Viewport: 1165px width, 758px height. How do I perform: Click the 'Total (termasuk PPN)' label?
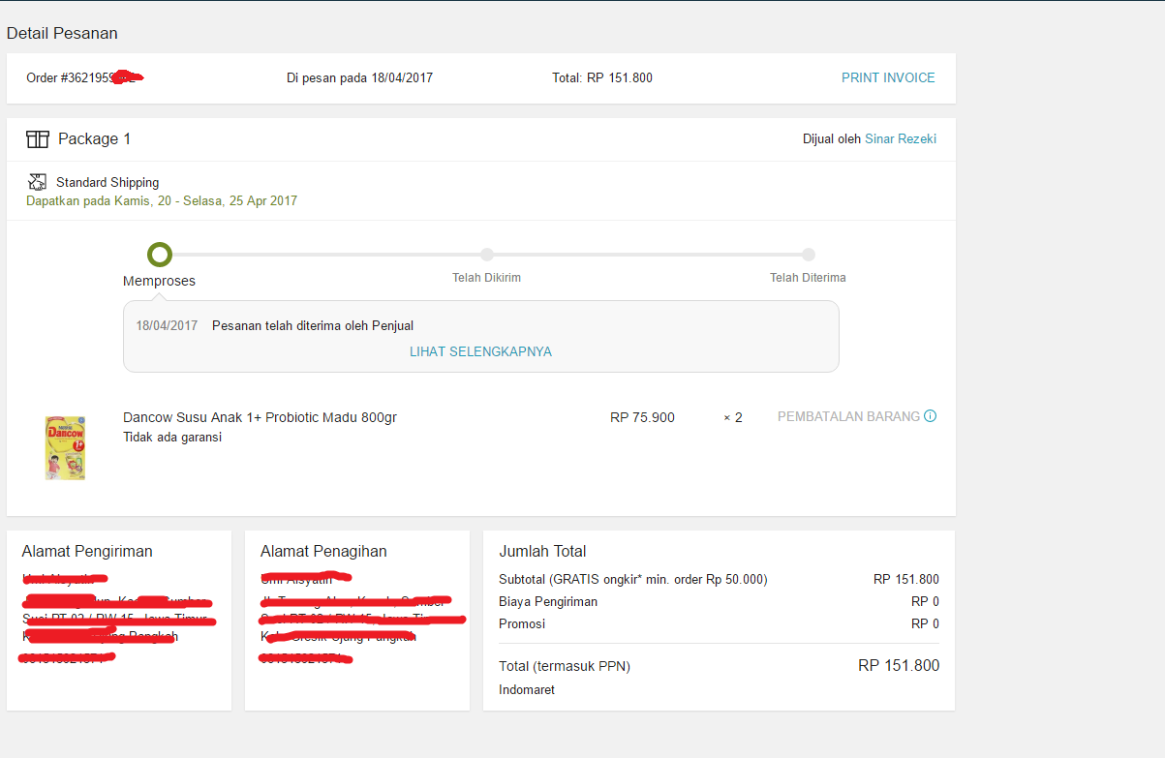565,667
